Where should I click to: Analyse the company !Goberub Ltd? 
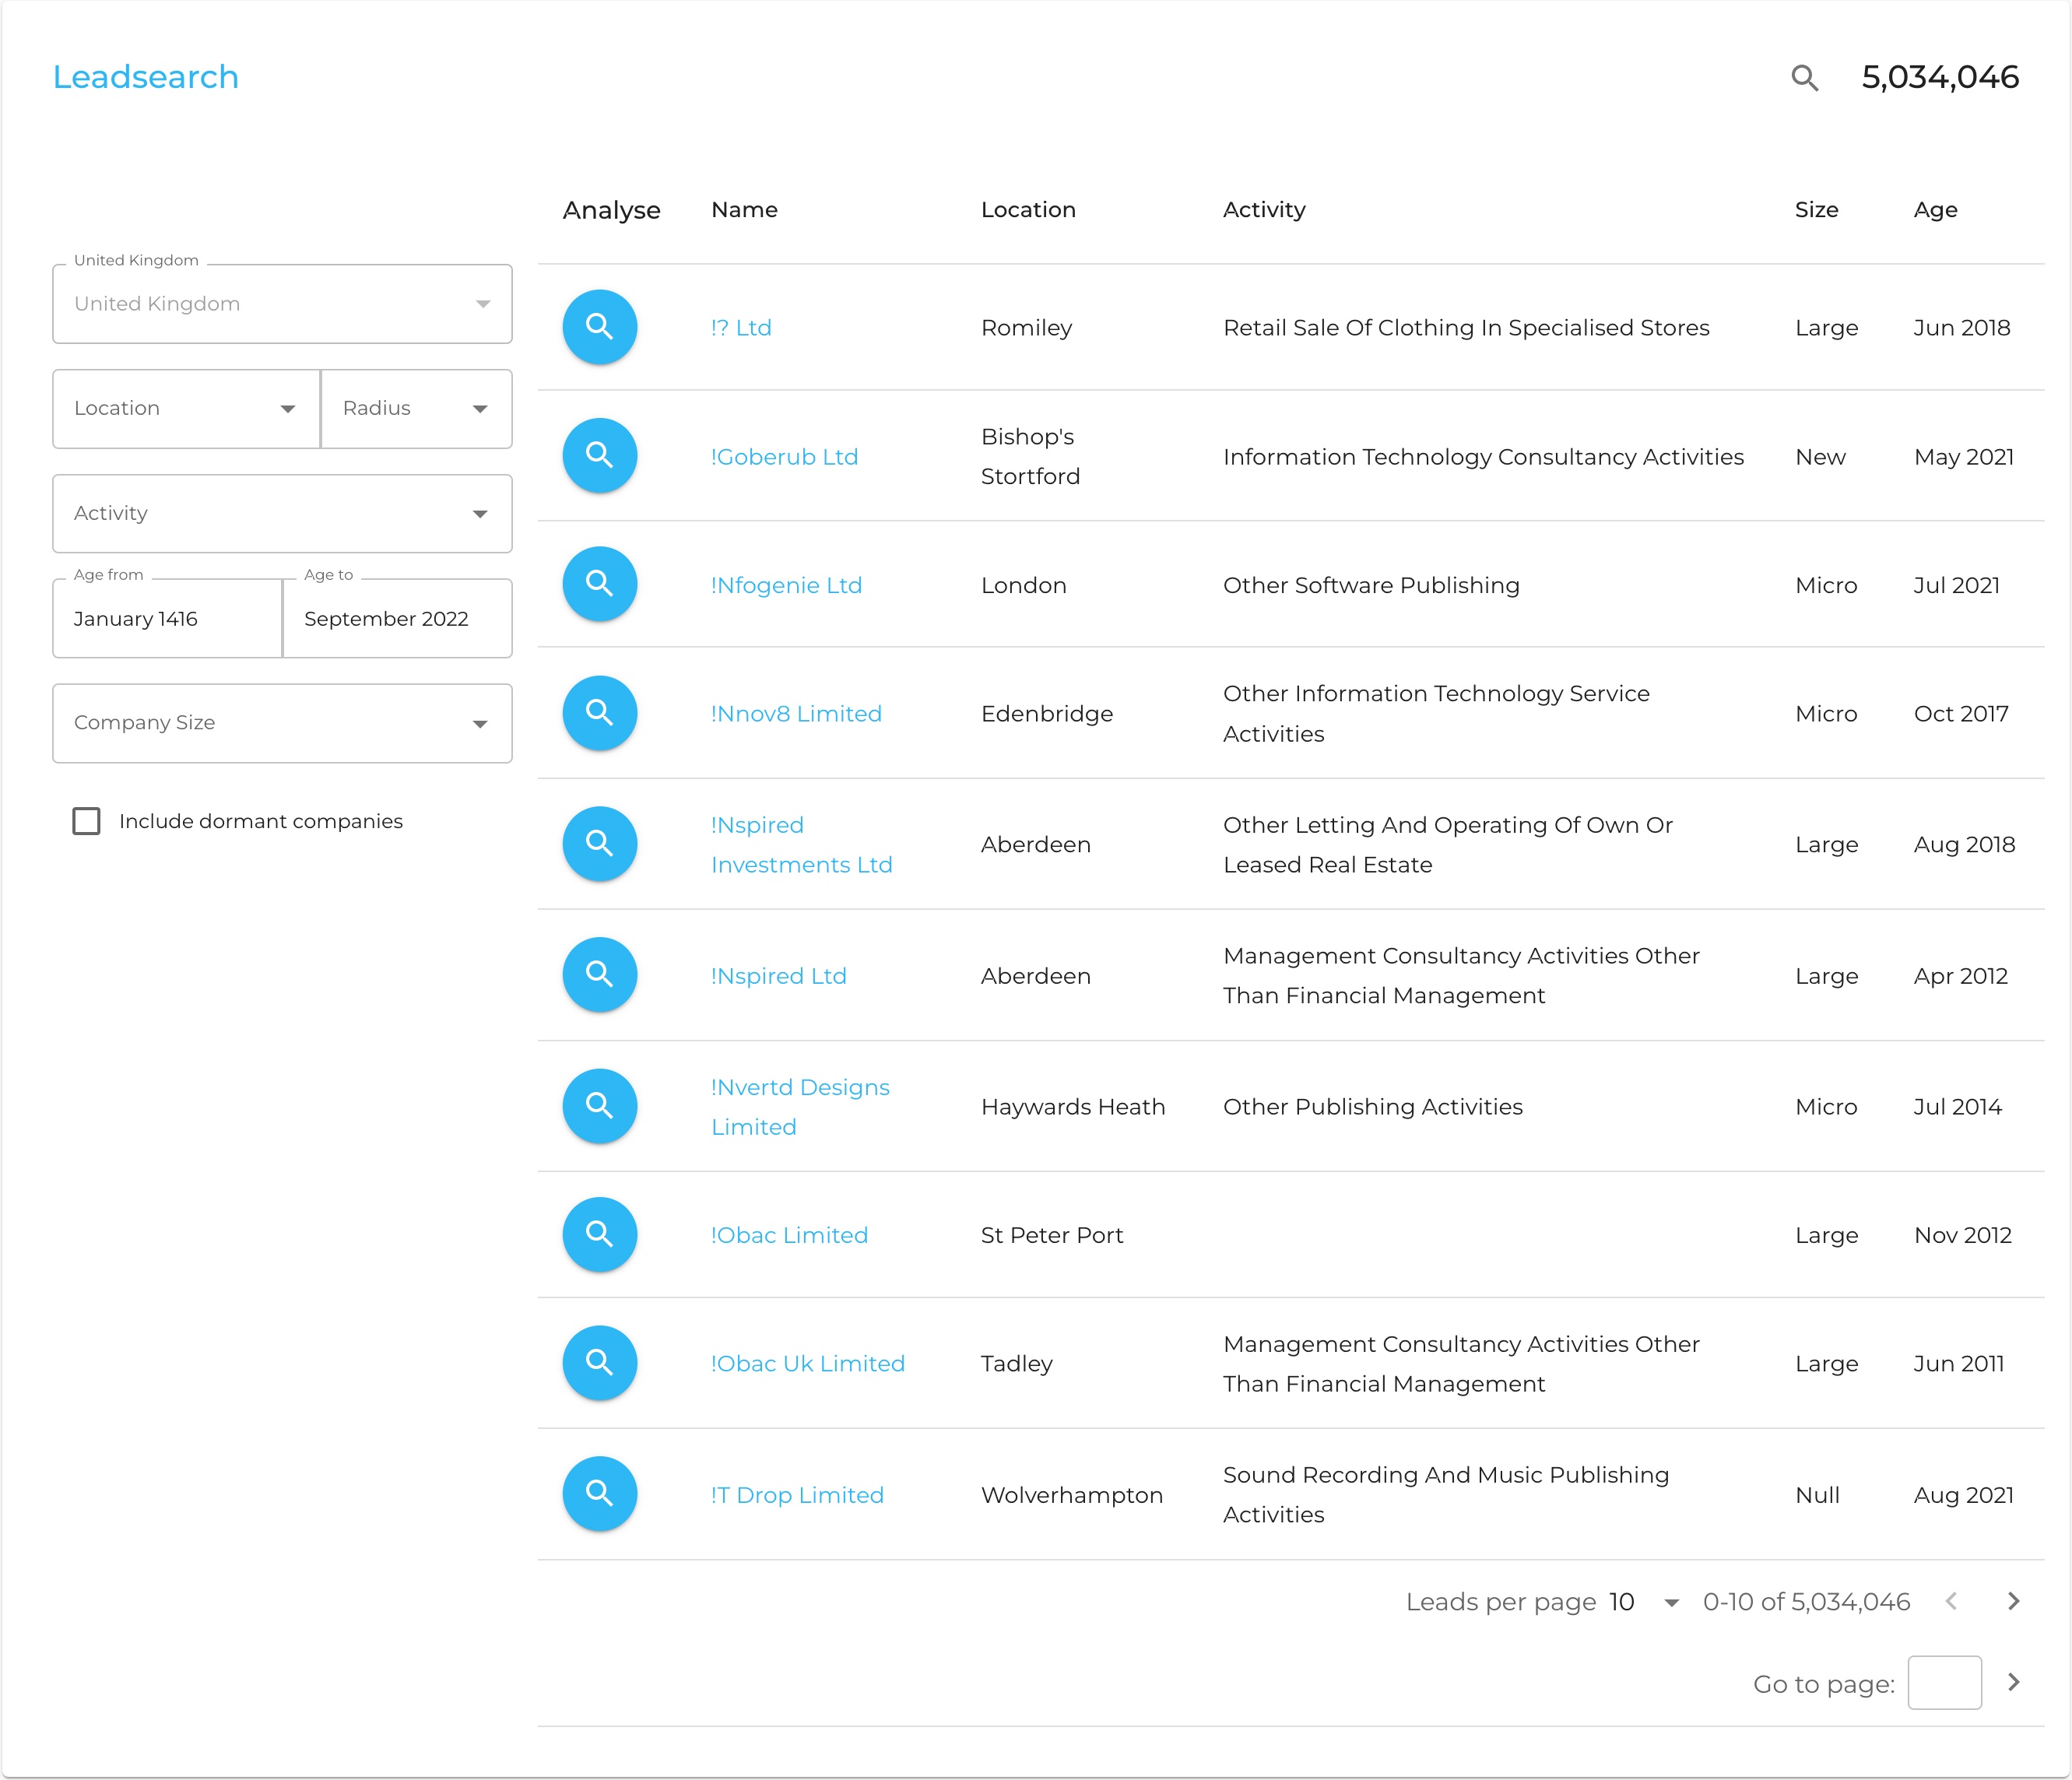[x=600, y=455]
